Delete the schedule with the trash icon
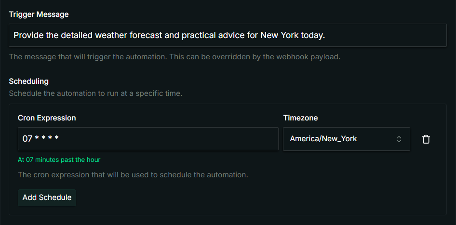This screenshot has width=456, height=225. click(426, 139)
